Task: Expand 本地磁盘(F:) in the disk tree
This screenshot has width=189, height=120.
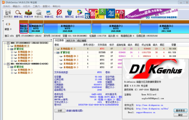Action: pyautogui.click(x=12, y=58)
